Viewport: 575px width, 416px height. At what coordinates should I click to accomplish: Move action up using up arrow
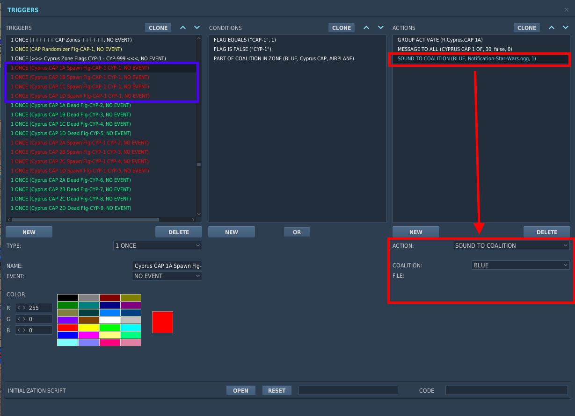(552, 28)
